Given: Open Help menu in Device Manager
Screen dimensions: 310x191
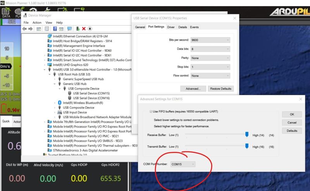Looking at the screenshot, I should (x=59, y=22).
